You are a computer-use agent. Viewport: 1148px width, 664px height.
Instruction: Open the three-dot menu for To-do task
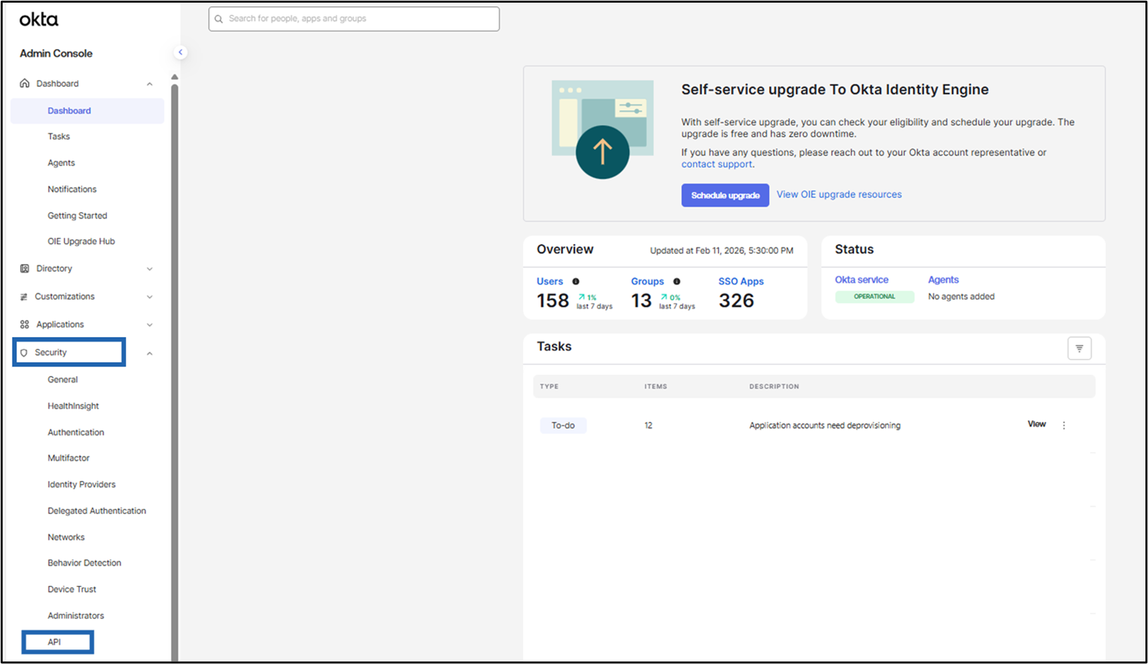(x=1064, y=425)
